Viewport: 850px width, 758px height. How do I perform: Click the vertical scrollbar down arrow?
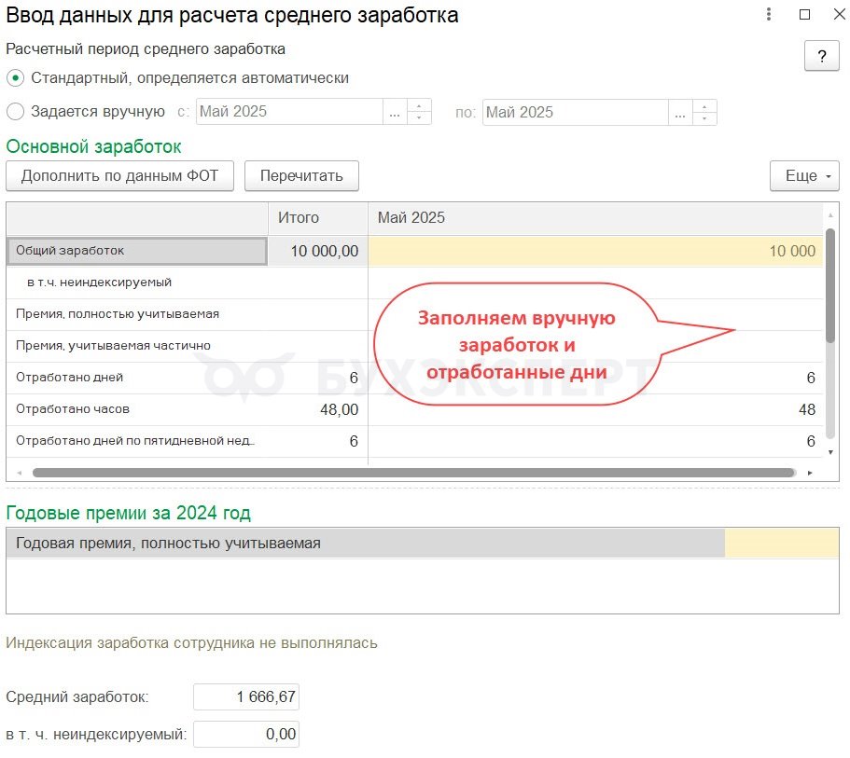coord(830,452)
